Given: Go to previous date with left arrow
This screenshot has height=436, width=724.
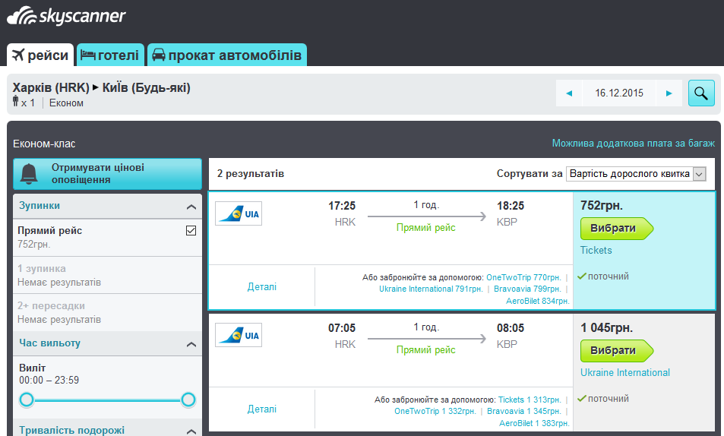Looking at the screenshot, I should 569,93.
